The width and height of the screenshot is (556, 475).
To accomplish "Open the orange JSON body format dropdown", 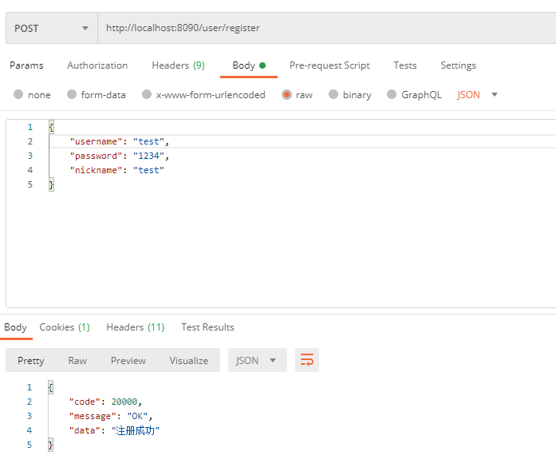I will coord(477,95).
